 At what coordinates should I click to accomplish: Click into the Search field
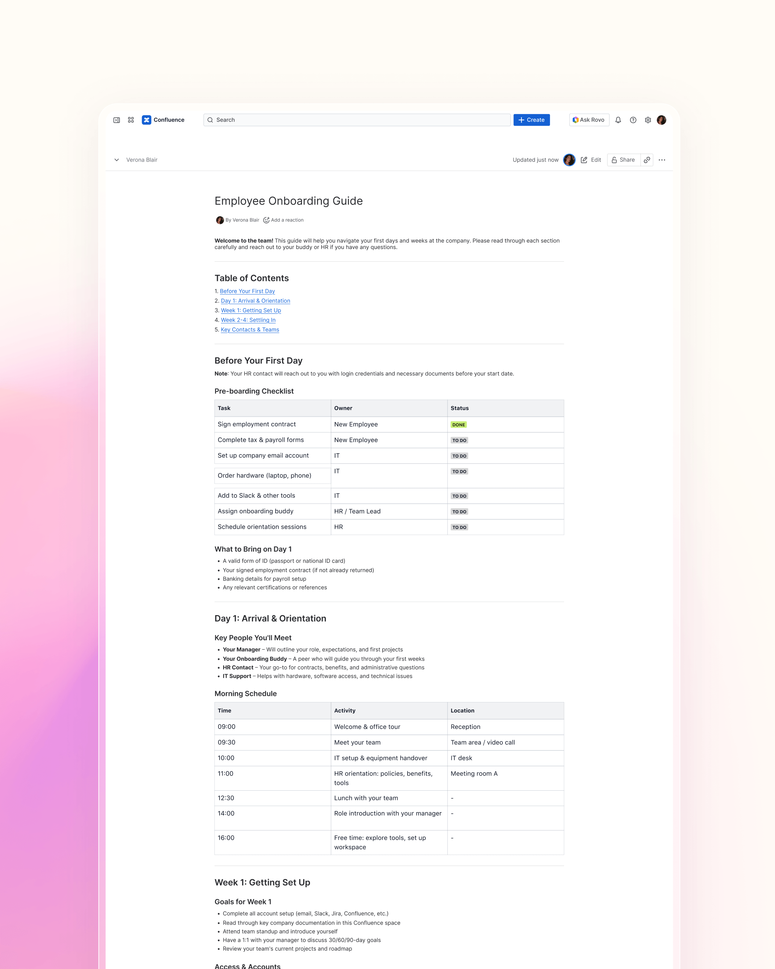(x=357, y=120)
